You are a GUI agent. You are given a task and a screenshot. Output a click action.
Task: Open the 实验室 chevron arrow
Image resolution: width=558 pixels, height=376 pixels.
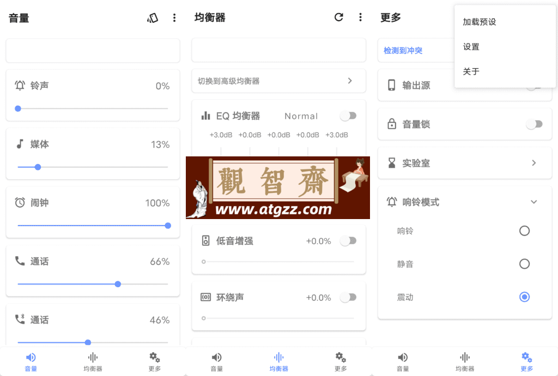(534, 163)
